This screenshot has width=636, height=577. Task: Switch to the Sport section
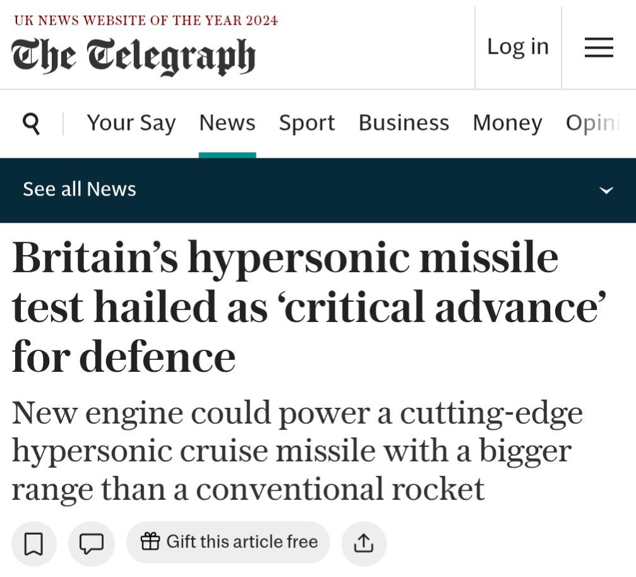coord(307,123)
